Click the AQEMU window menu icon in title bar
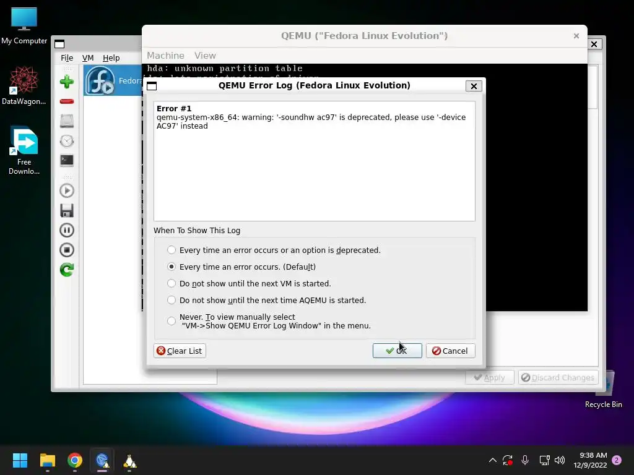The image size is (634, 475). click(x=59, y=44)
